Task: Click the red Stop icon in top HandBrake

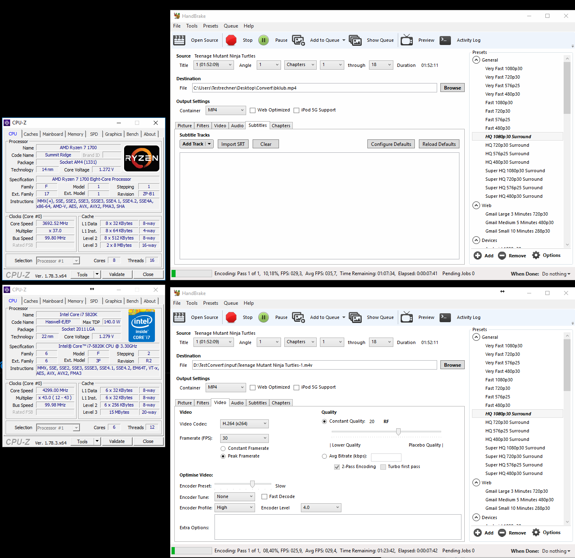Action: point(231,40)
